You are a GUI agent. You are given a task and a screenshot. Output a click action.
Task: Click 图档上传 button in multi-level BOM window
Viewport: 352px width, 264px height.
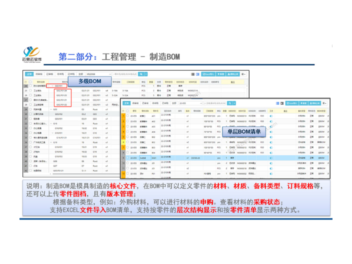(233, 74)
